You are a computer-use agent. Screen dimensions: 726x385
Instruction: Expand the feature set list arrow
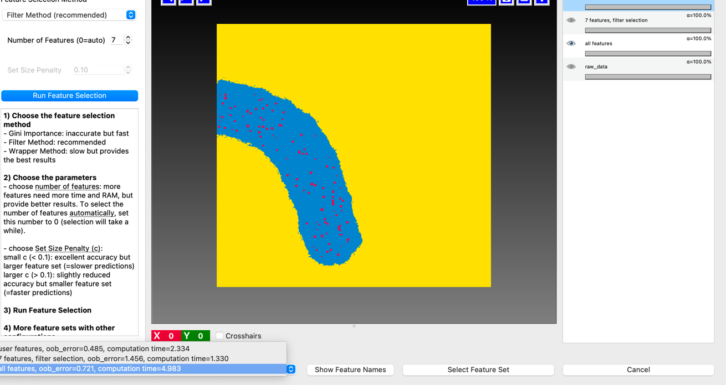pyautogui.click(x=291, y=369)
